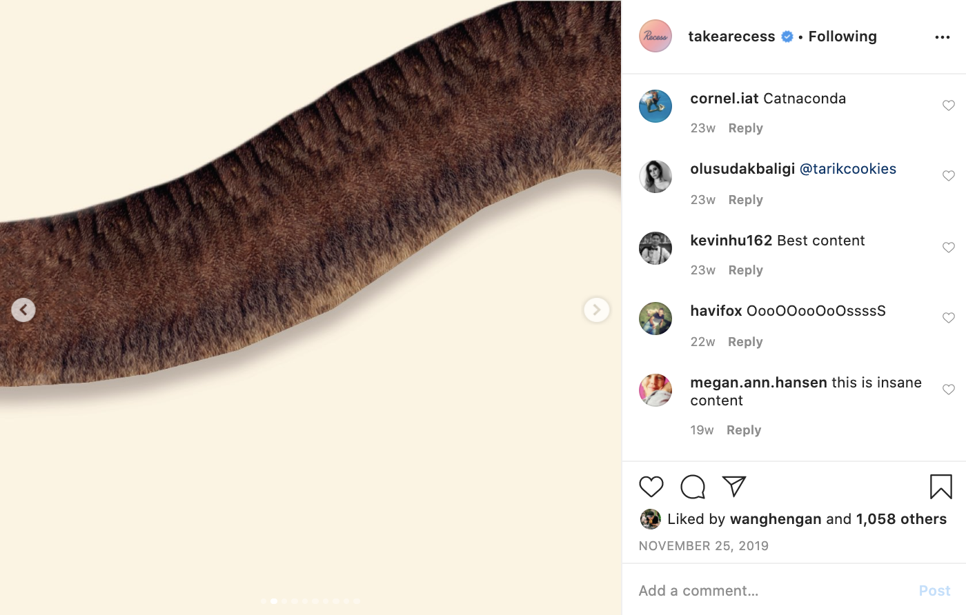Viewport: 966px width, 615px height.
Task: Save post with the bookmark icon
Action: coord(940,487)
